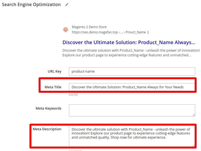Click the Meta Keywords resize handle
The width and height of the screenshot is (201, 151).
pos(194,115)
